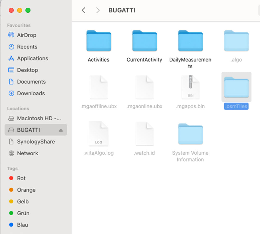260x234 pixels.
Task: Open the CurrentActivity folder
Action: (144, 41)
